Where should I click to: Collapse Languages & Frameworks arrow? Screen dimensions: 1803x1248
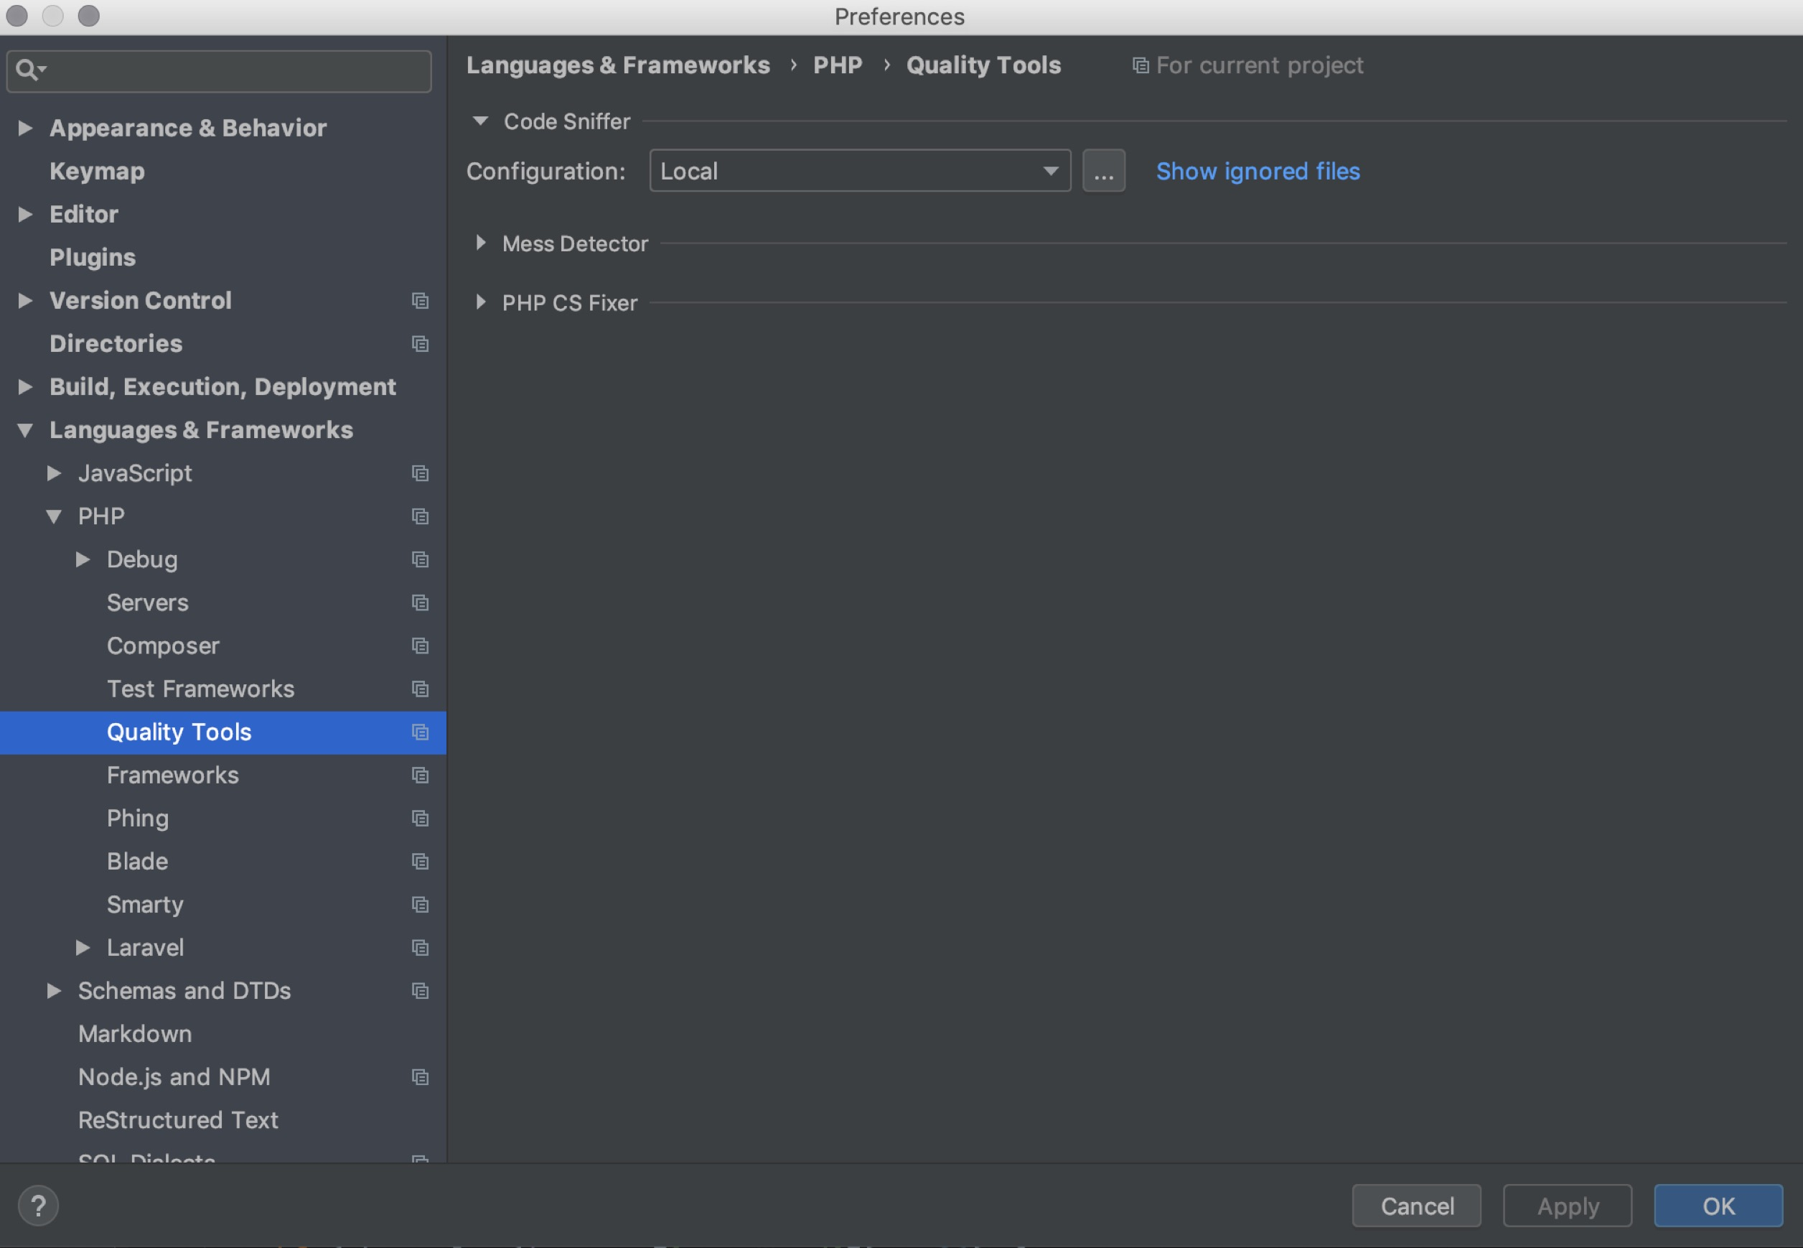click(x=25, y=430)
